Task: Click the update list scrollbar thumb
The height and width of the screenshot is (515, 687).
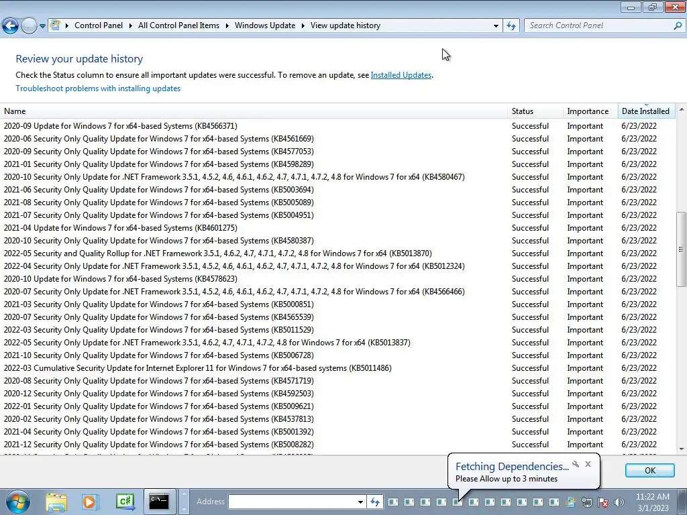Action: click(681, 249)
